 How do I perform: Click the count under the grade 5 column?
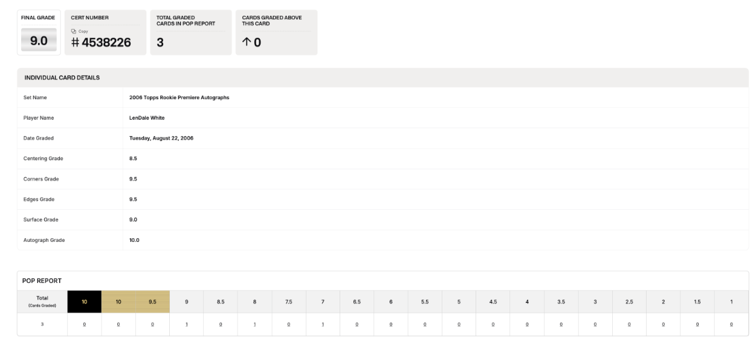[459, 324]
